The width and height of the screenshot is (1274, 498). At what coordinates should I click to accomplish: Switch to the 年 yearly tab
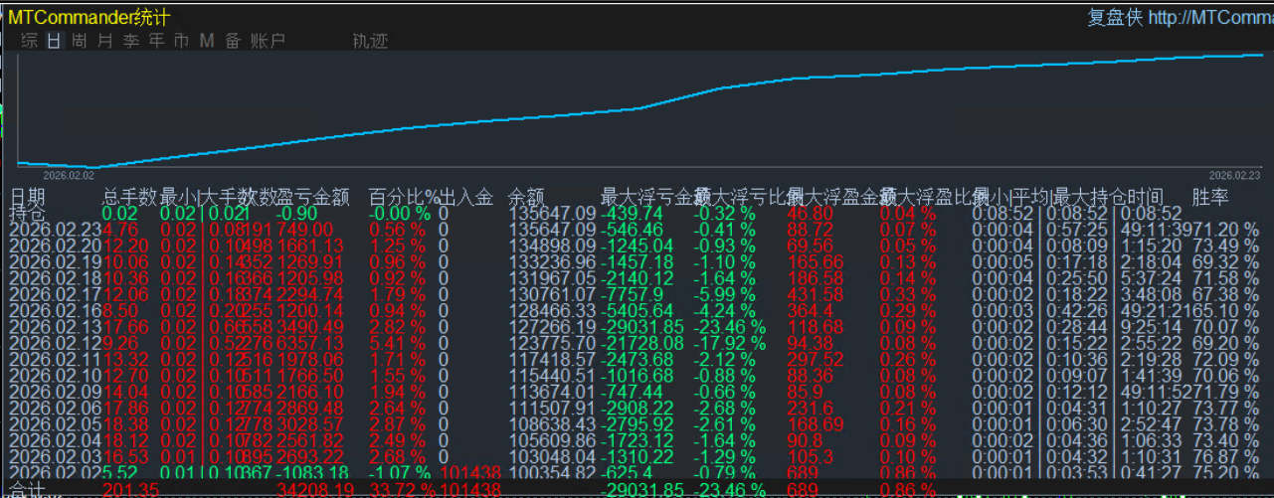[156, 41]
